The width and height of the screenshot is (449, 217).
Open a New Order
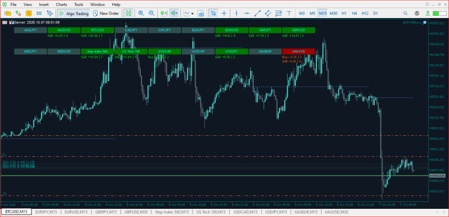106,13
